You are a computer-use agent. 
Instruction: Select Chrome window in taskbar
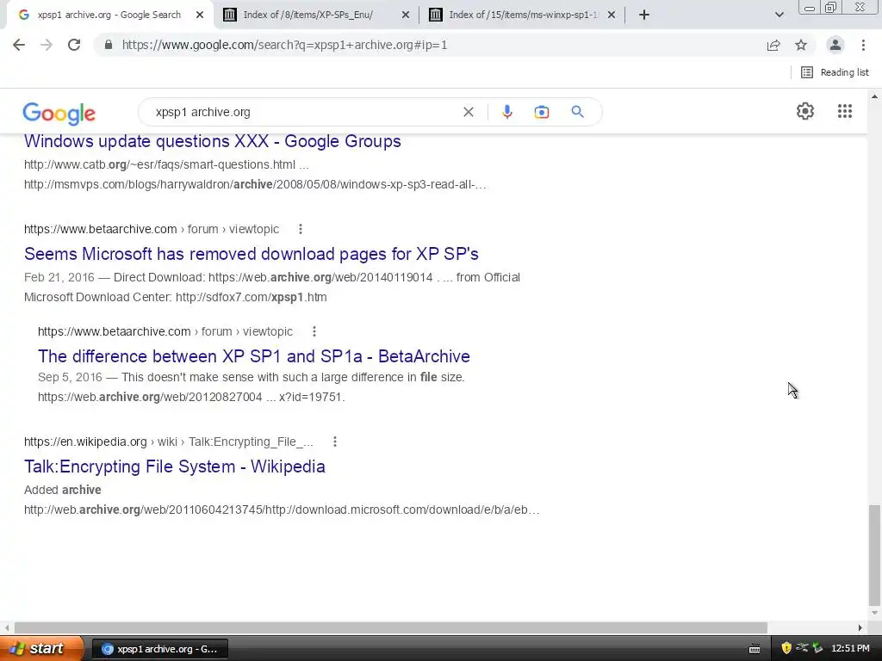(x=159, y=649)
